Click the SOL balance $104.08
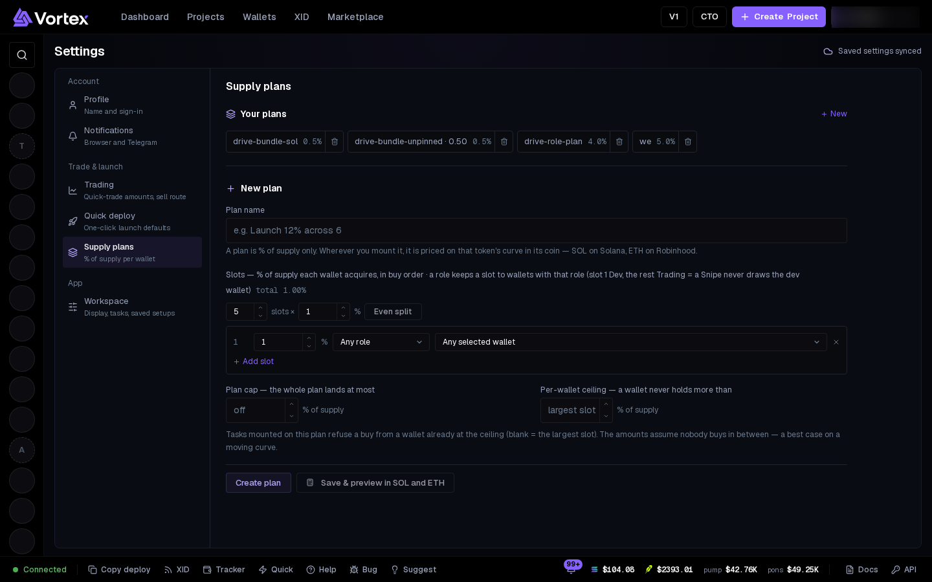 (x=612, y=570)
